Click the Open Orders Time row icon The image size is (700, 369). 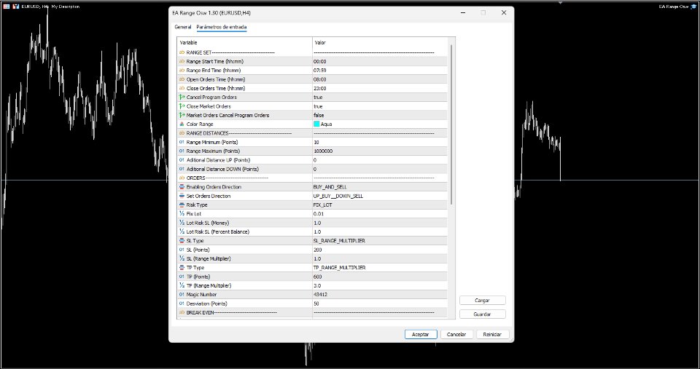tap(182, 79)
